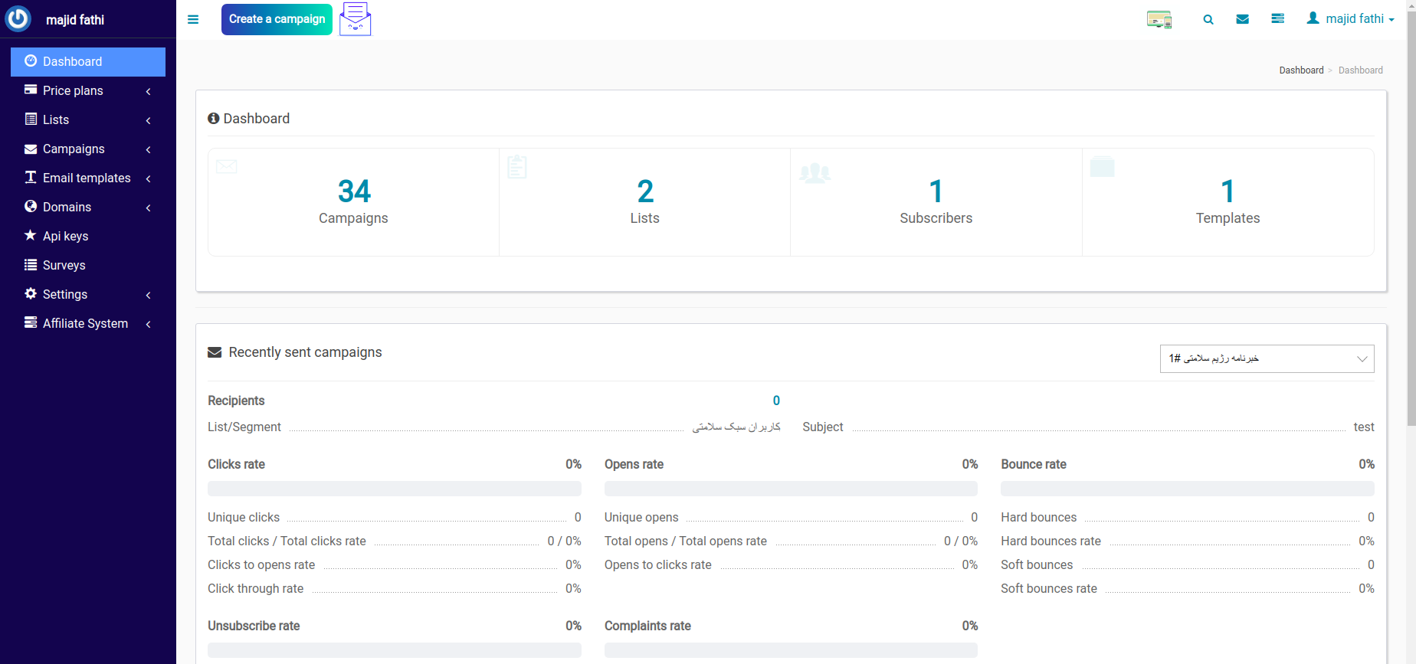Screen dimensions: 1416x664
Task: Click the envelope messages icon in top bar
Action: click(1243, 19)
